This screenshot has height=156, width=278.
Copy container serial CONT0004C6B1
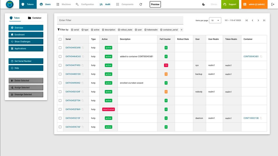click(x=261, y=57)
